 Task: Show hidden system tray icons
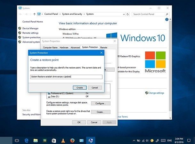[134, 140]
